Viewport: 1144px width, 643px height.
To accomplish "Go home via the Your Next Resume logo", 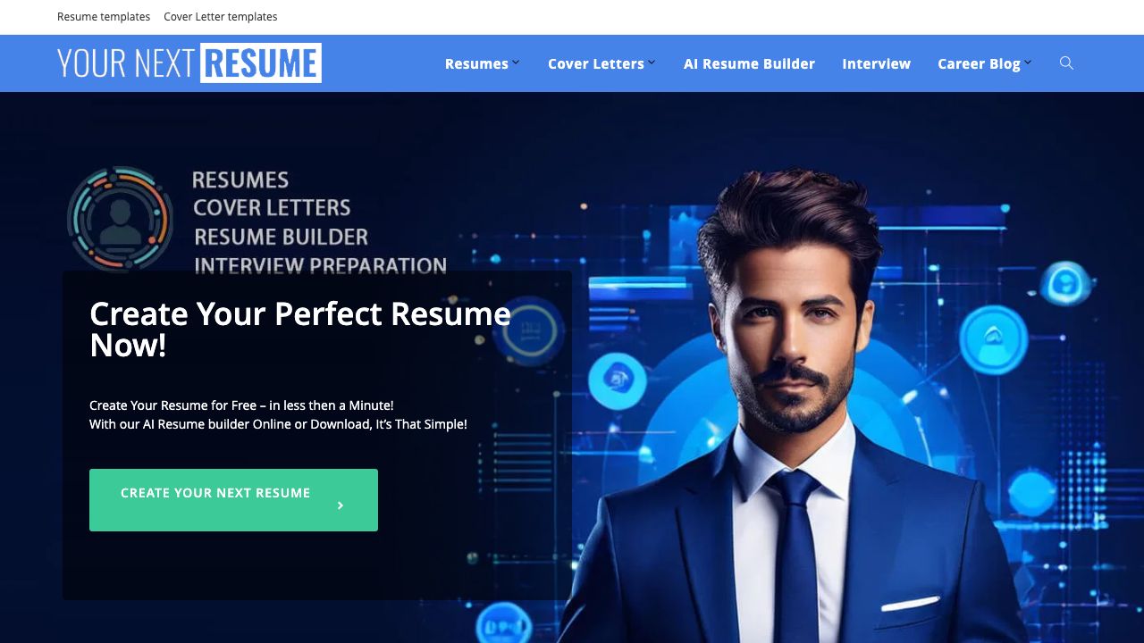I will pos(189,63).
